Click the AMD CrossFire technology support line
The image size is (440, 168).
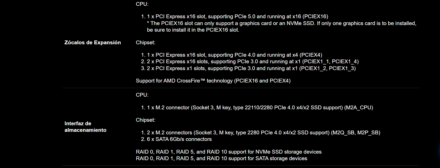[x=213, y=81]
